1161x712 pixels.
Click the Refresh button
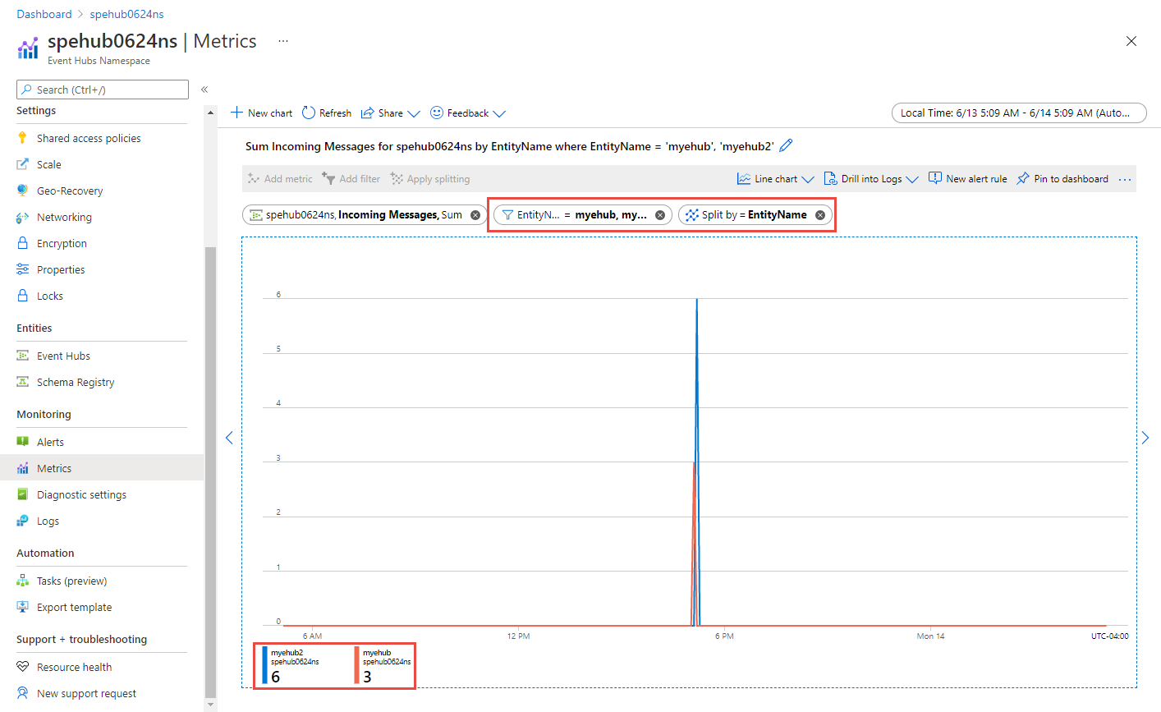click(327, 113)
